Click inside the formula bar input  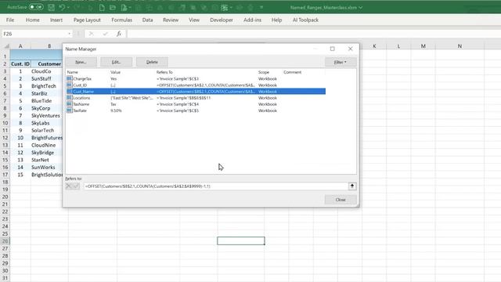(x=313, y=34)
